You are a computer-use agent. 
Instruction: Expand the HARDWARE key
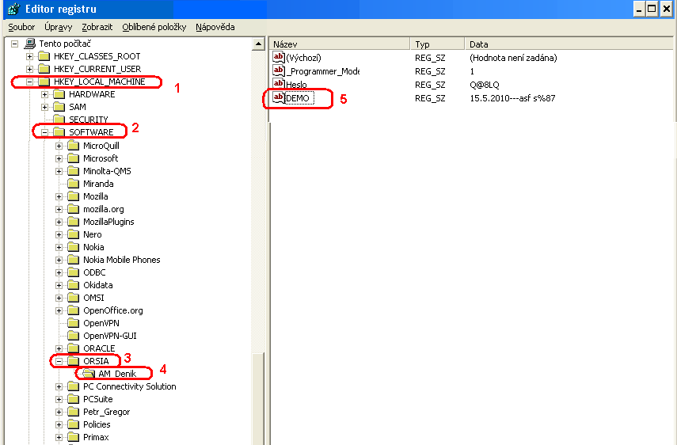click(44, 94)
